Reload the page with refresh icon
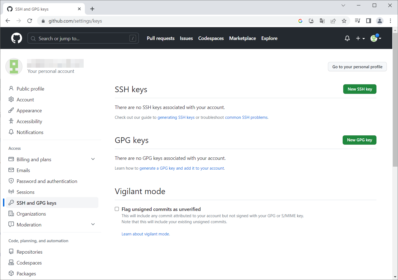 (30, 21)
